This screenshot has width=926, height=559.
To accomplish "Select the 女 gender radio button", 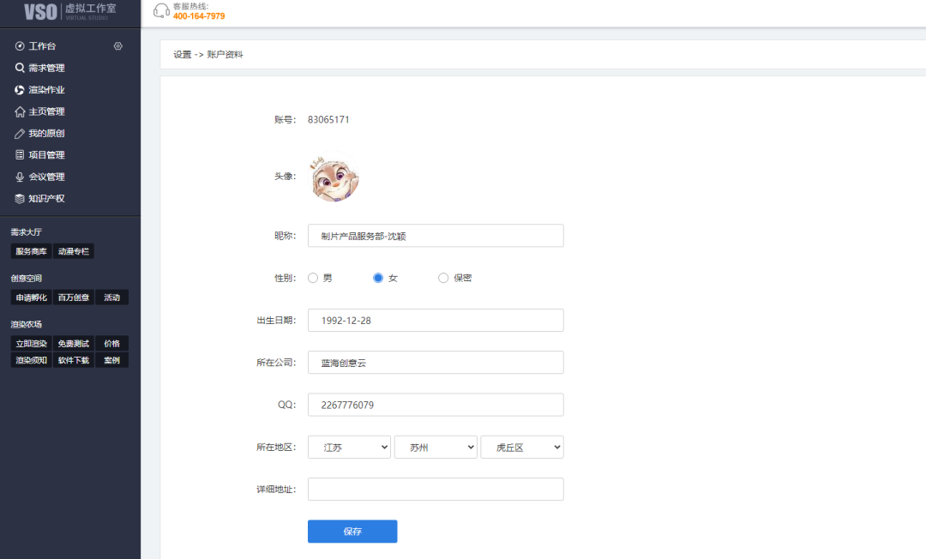I will [378, 278].
